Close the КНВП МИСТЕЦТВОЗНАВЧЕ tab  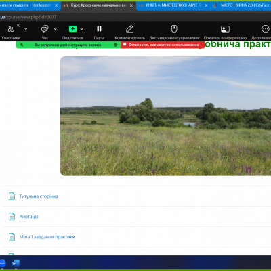(206, 5)
